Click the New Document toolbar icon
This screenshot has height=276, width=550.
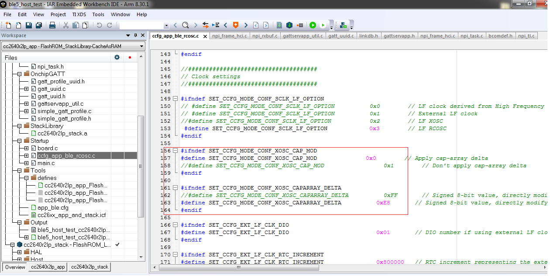pos(8,25)
